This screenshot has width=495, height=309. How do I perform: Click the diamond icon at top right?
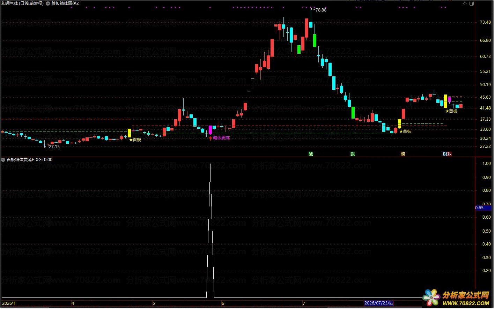465,3
